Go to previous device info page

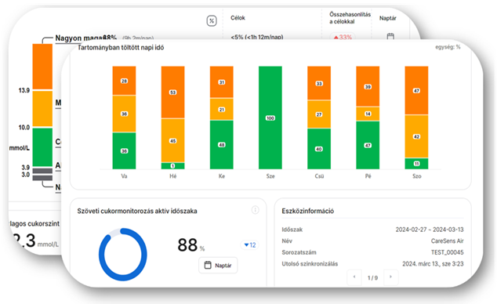click(x=354, y=277)
